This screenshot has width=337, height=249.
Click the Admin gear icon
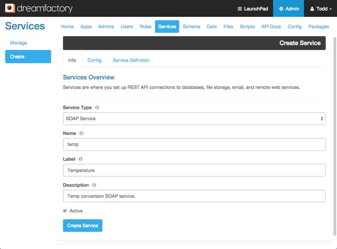click(x=281, y=9)
